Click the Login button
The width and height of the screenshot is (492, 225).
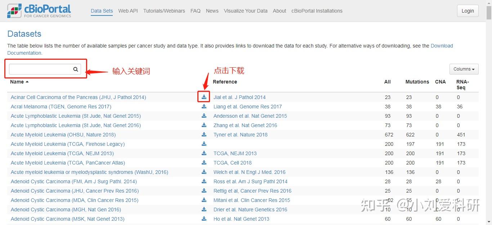click(x=467, y=10)
